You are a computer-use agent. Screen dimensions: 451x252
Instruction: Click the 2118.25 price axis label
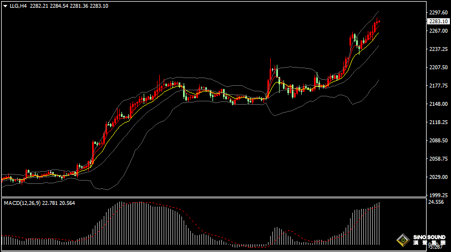438,122
